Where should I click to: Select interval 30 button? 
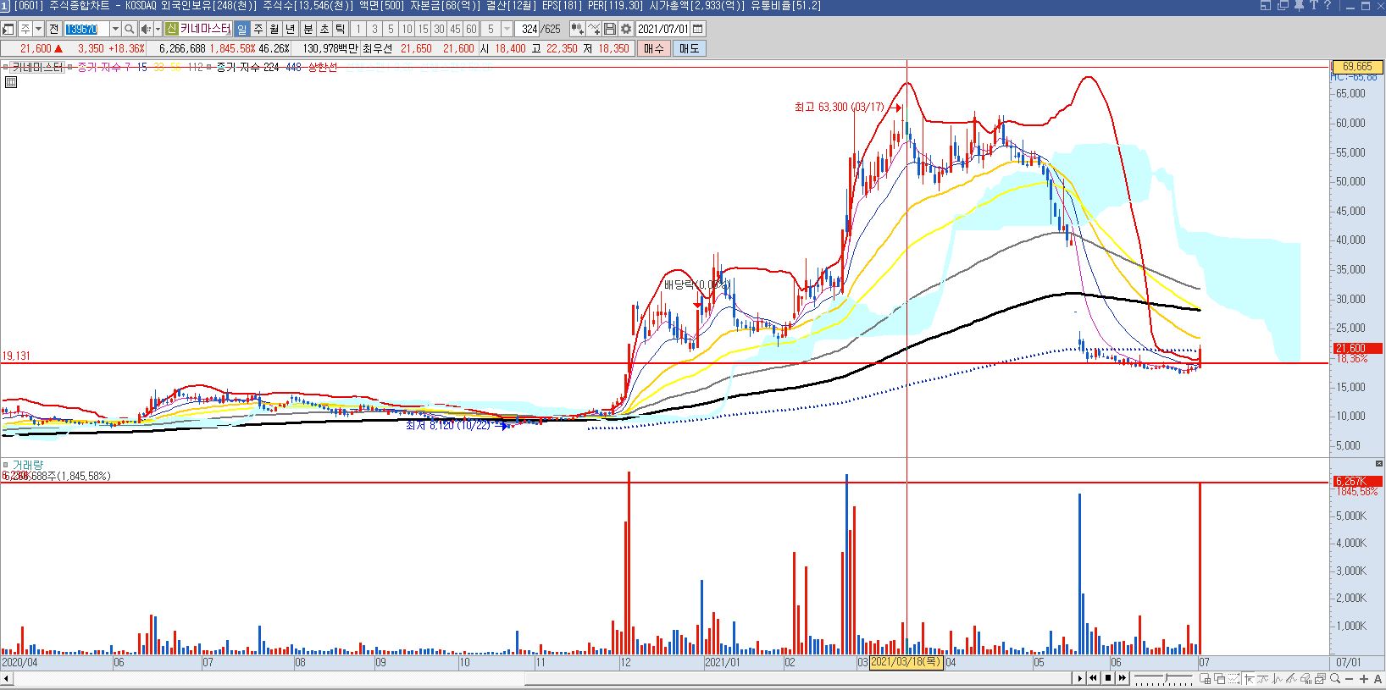439,29
